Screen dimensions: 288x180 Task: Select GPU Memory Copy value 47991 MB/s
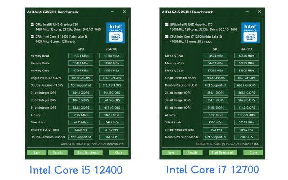click(81, 71)
